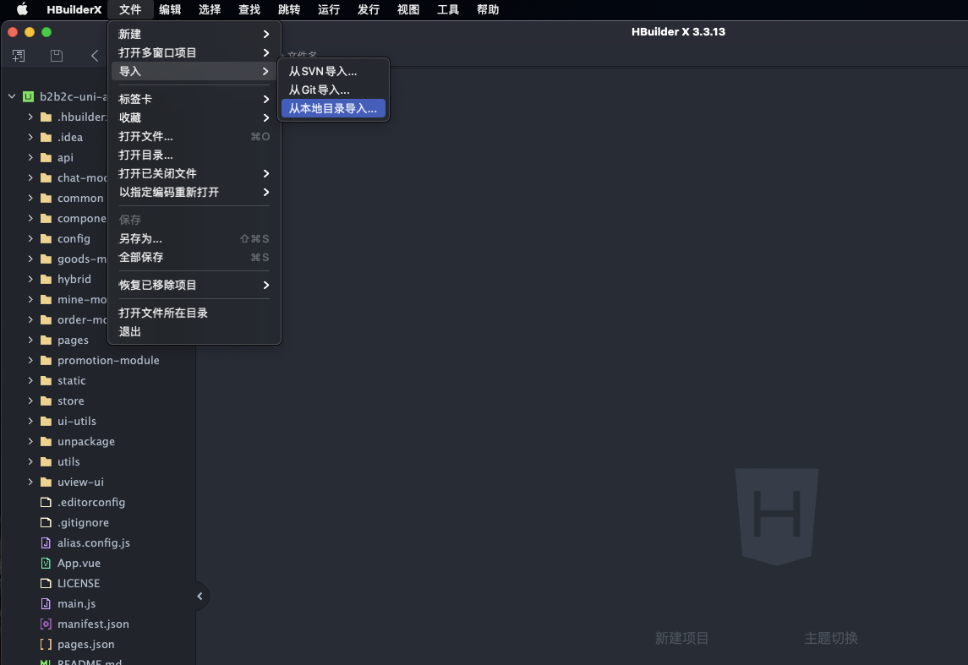Open the 帮助 menu in the menu bar

488,9
